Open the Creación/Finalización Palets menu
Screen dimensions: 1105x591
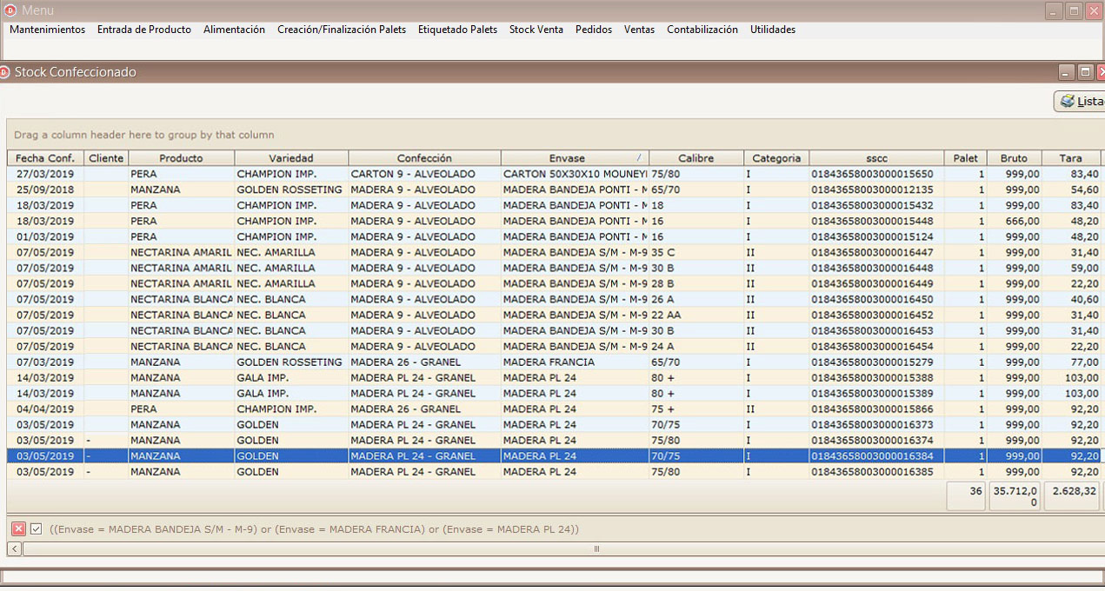342,30
